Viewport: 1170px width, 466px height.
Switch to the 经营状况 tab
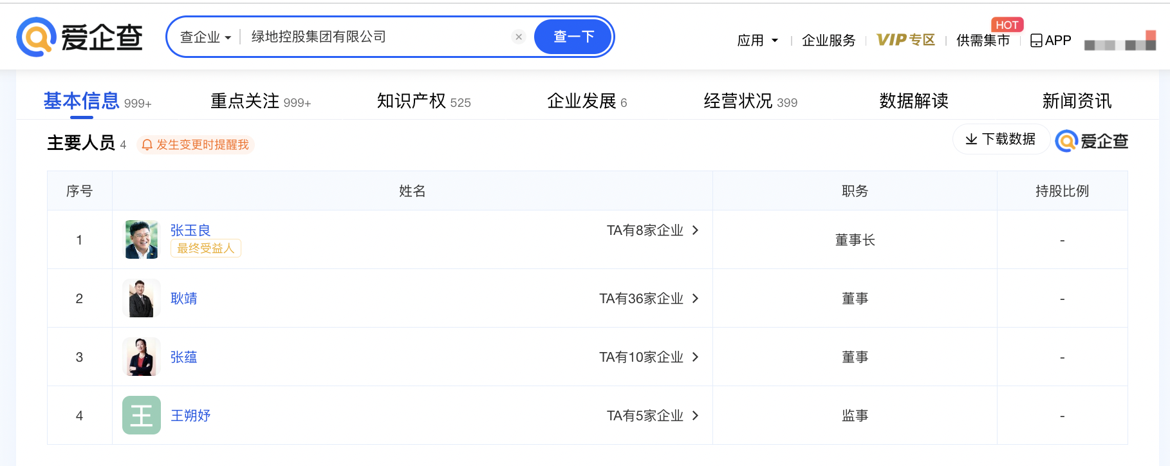pyautogui.click(x=750, y=101)
